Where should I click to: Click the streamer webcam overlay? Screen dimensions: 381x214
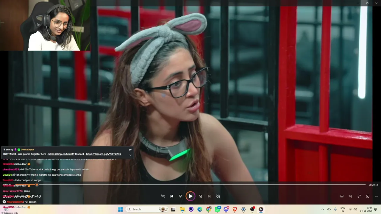(x=45, y=26)
